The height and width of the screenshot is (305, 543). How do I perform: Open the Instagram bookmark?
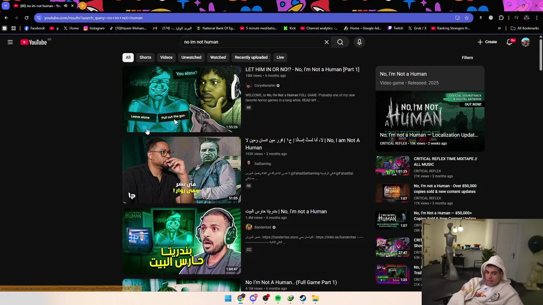tap(94, 28)
